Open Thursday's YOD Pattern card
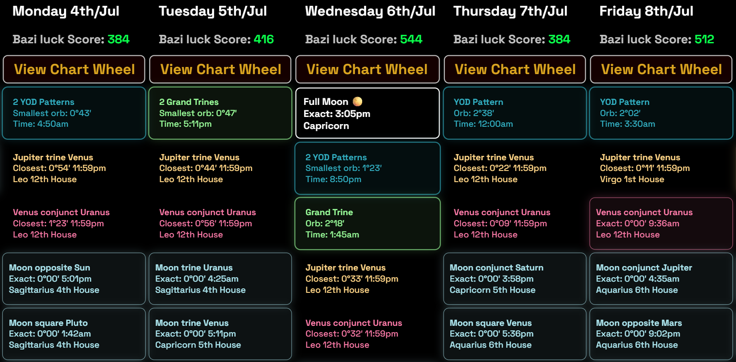 pyautogui.click(x=515, y=113)
